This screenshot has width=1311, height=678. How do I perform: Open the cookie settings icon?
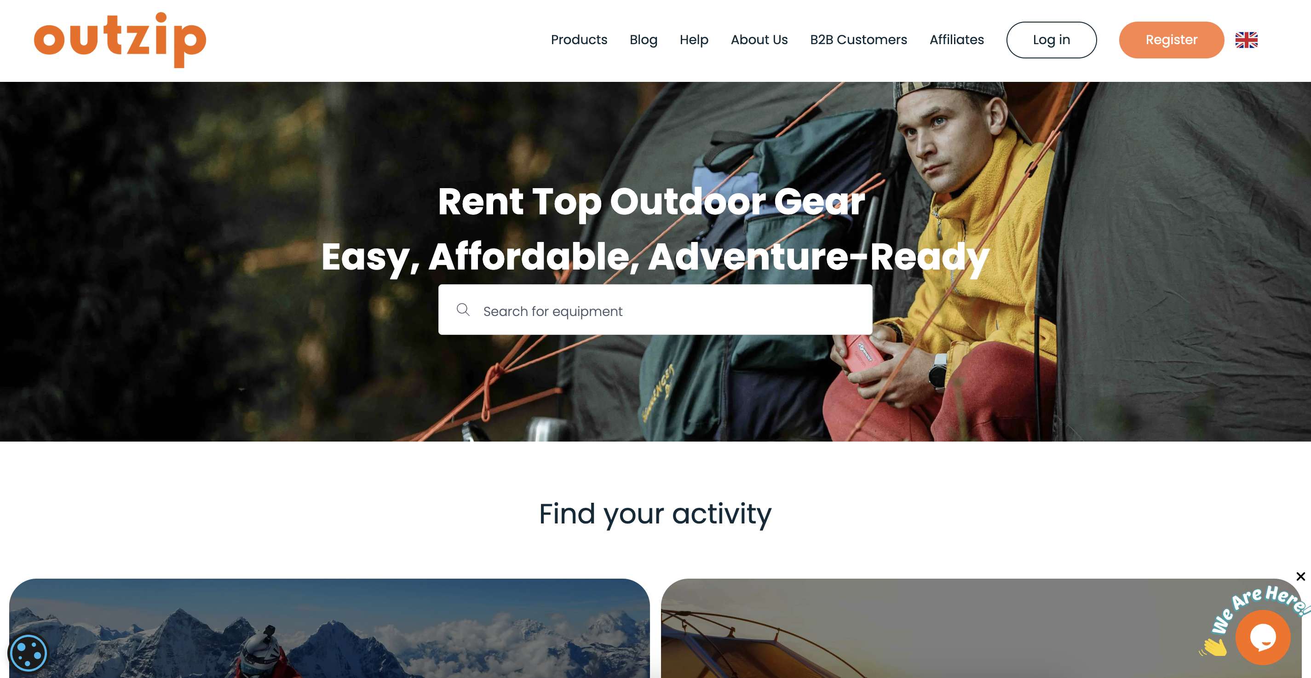coord(29,653)
